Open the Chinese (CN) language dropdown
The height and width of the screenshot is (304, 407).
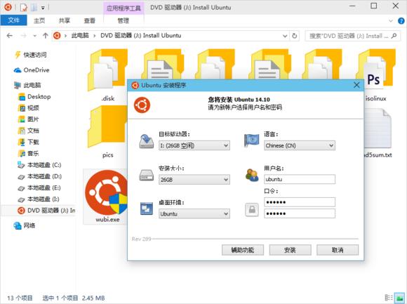(300, 145)
